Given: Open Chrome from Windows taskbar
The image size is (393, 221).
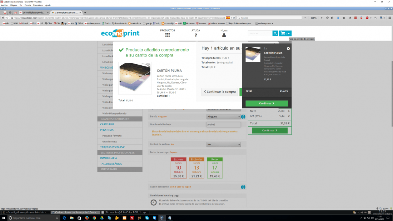Looking at the screenshot, I should tap(94, 218).
